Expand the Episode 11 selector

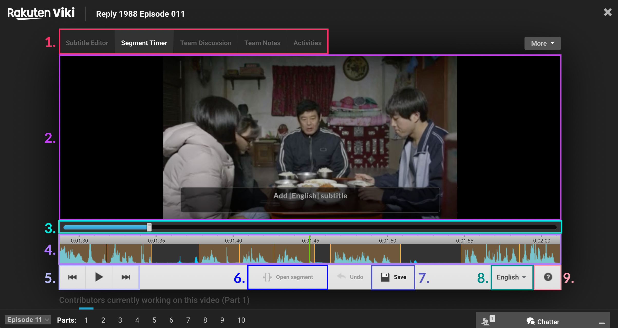(28, 320)
